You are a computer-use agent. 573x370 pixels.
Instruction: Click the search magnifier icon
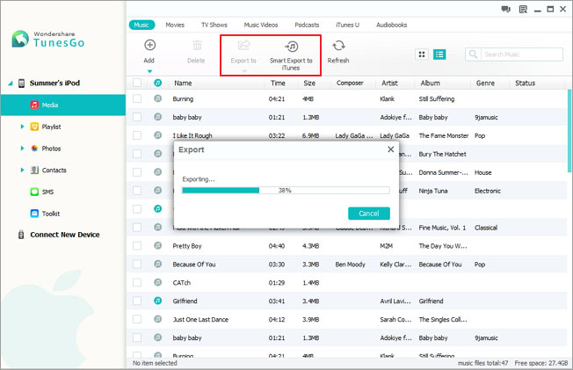click(473, 54)
